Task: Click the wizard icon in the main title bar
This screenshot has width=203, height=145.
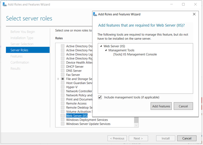Action: pyautogui.click(x=5, y=4)
